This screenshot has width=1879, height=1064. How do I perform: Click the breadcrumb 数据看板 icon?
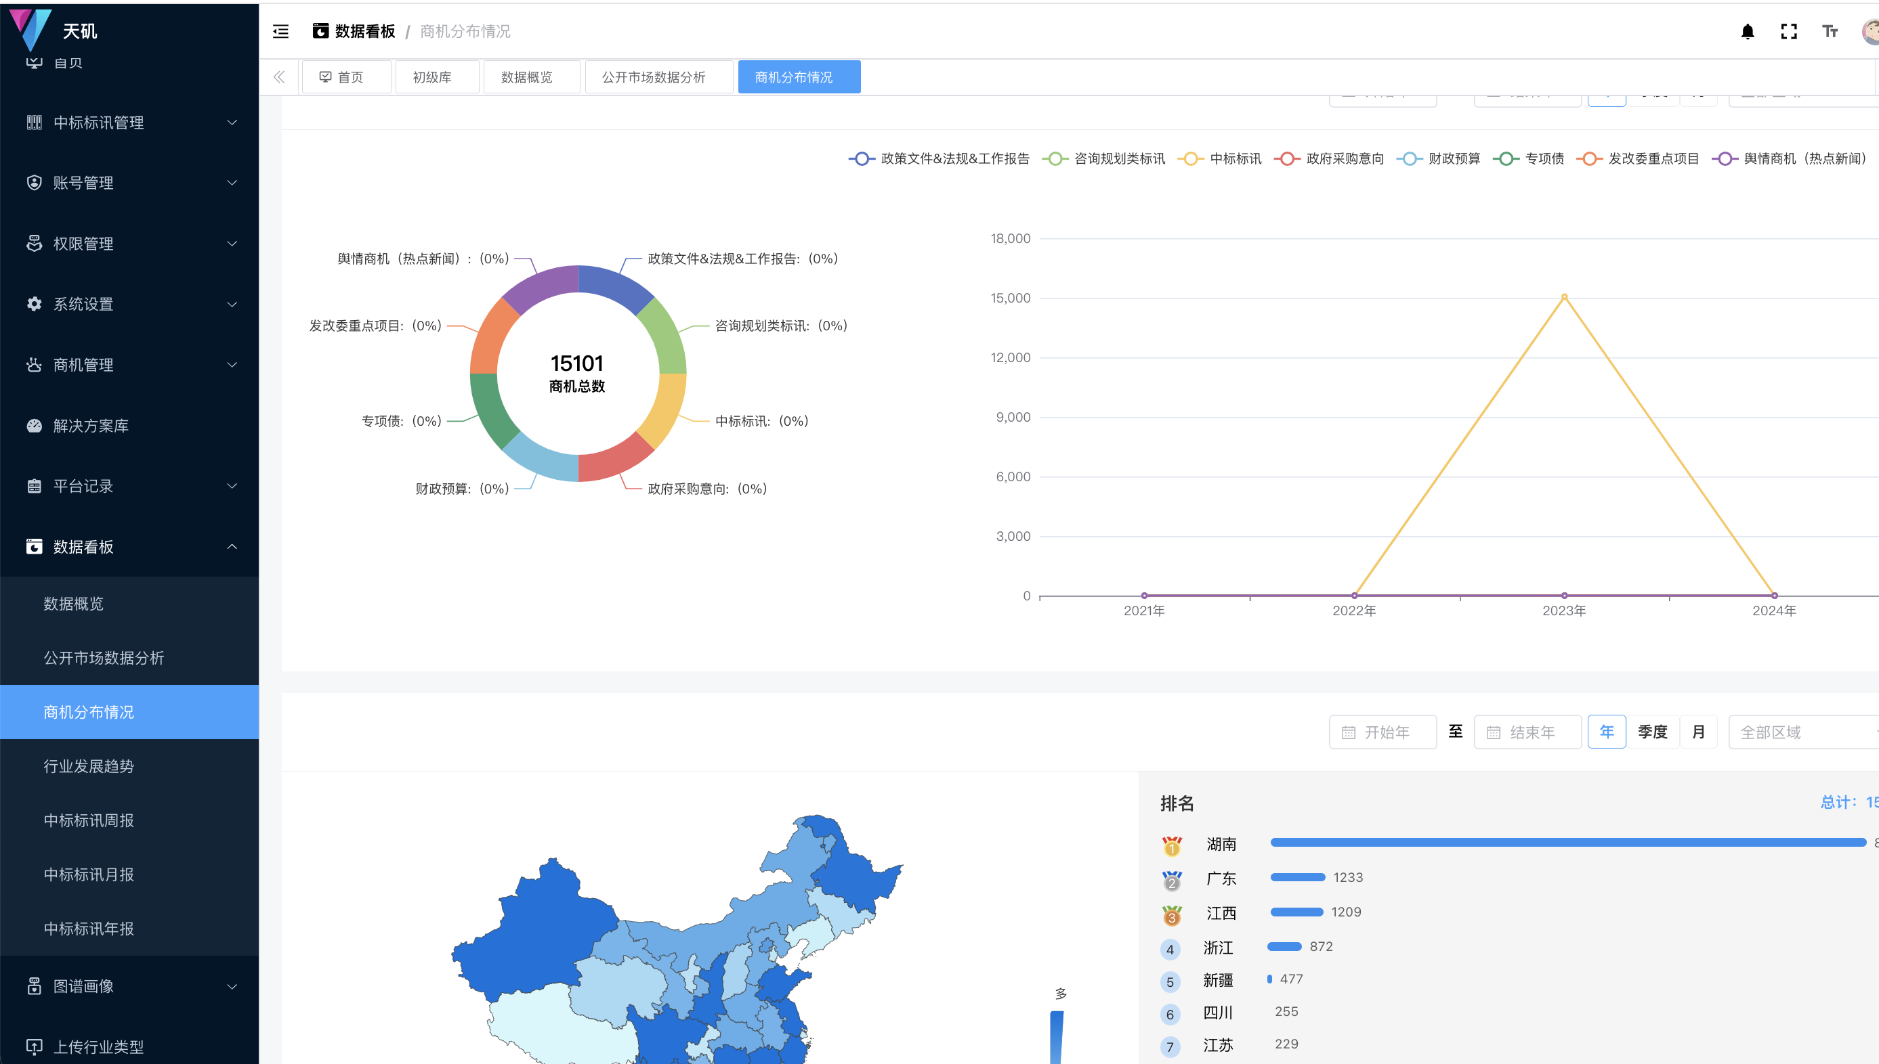point(320,30)
